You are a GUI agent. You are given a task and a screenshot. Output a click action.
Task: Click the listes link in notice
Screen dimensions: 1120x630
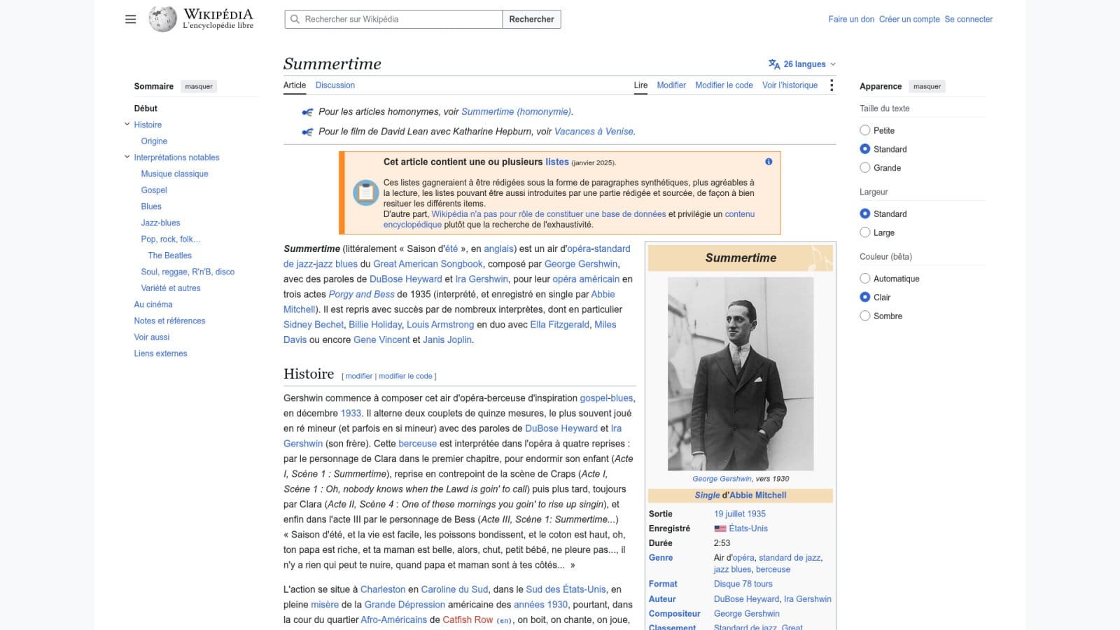pyautogui.click(x=557, y=162)
